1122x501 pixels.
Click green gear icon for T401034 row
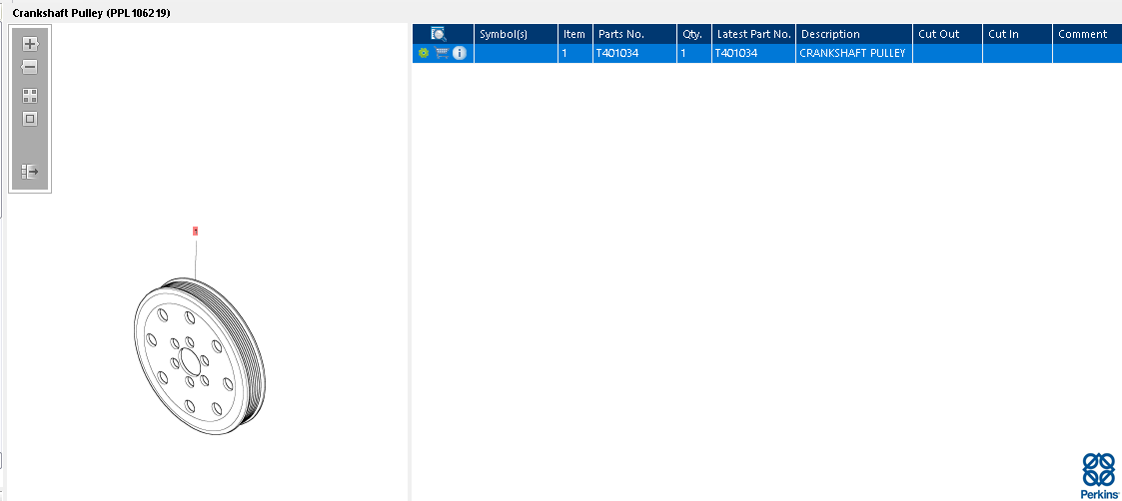pos(423,53)
